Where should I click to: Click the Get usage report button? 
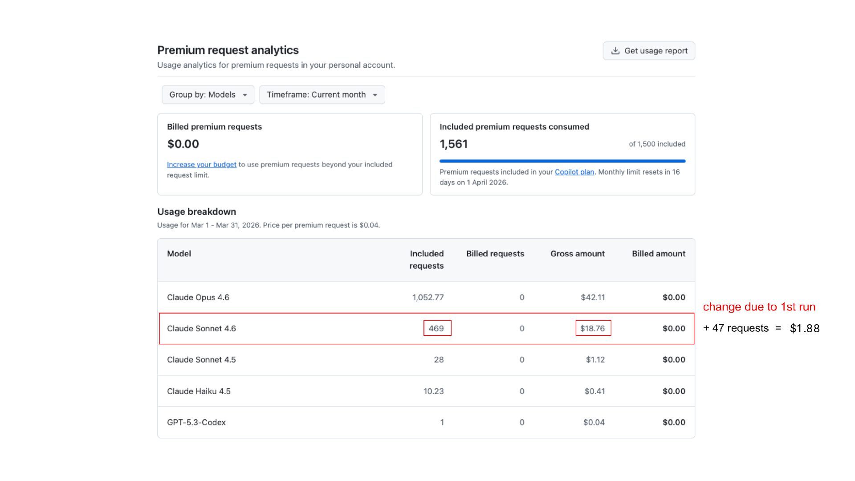(649, 51)
